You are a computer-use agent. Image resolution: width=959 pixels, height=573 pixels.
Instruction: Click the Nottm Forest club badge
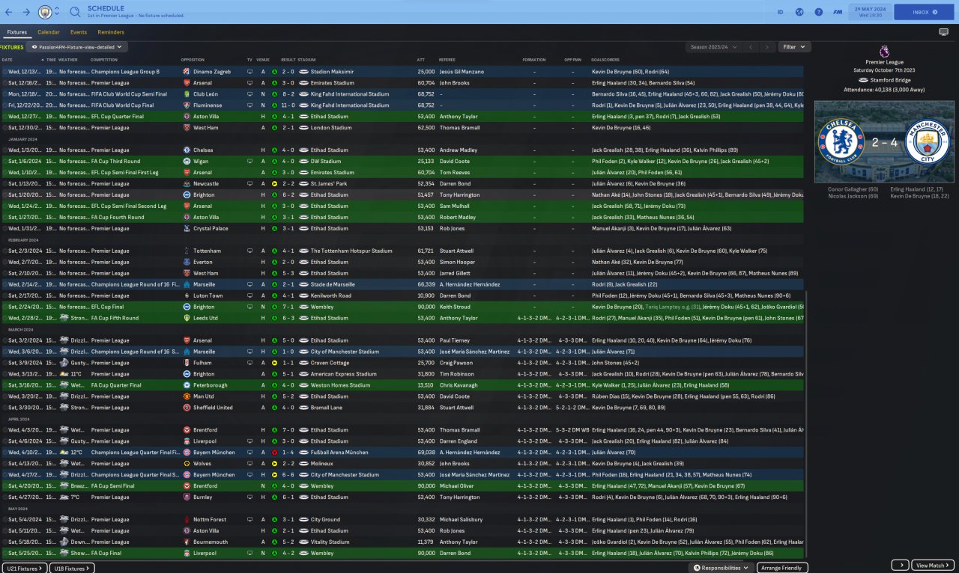click(x=187, y=519)
